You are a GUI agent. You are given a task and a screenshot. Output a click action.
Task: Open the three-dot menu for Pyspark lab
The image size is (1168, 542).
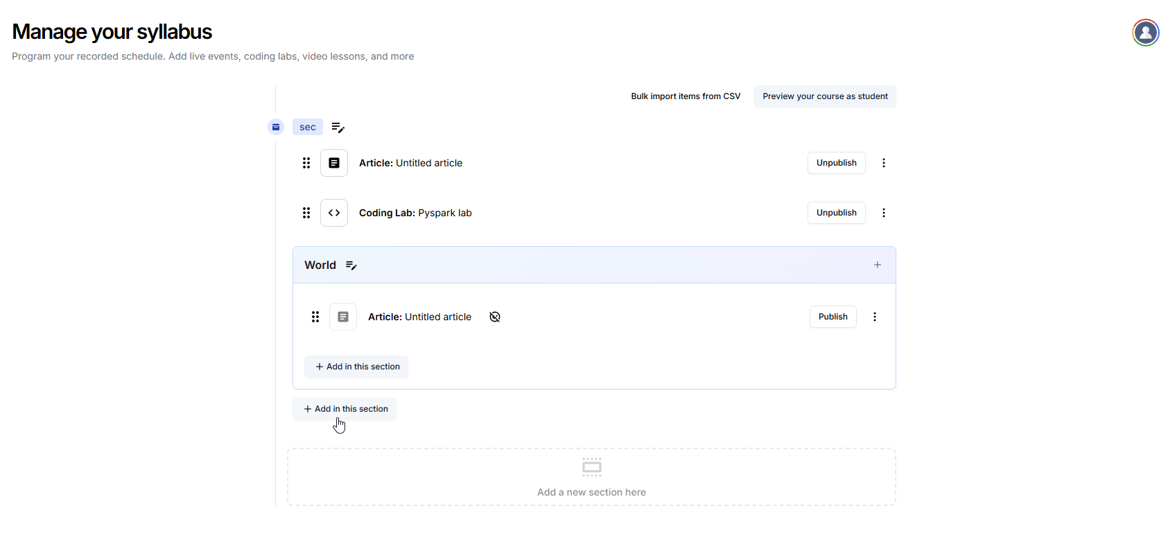pos(883,213)
